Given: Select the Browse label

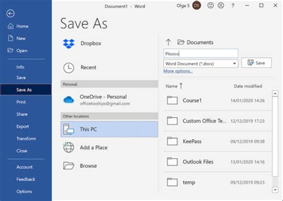Looking at the screenshot, I should (88, 166).
